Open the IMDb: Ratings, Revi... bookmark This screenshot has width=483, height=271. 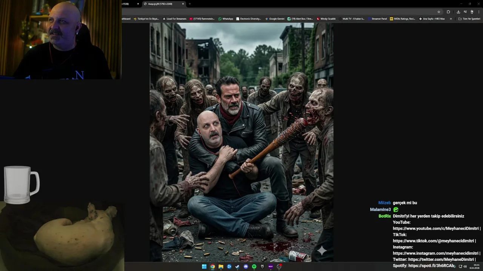click(x=403, y=18)
